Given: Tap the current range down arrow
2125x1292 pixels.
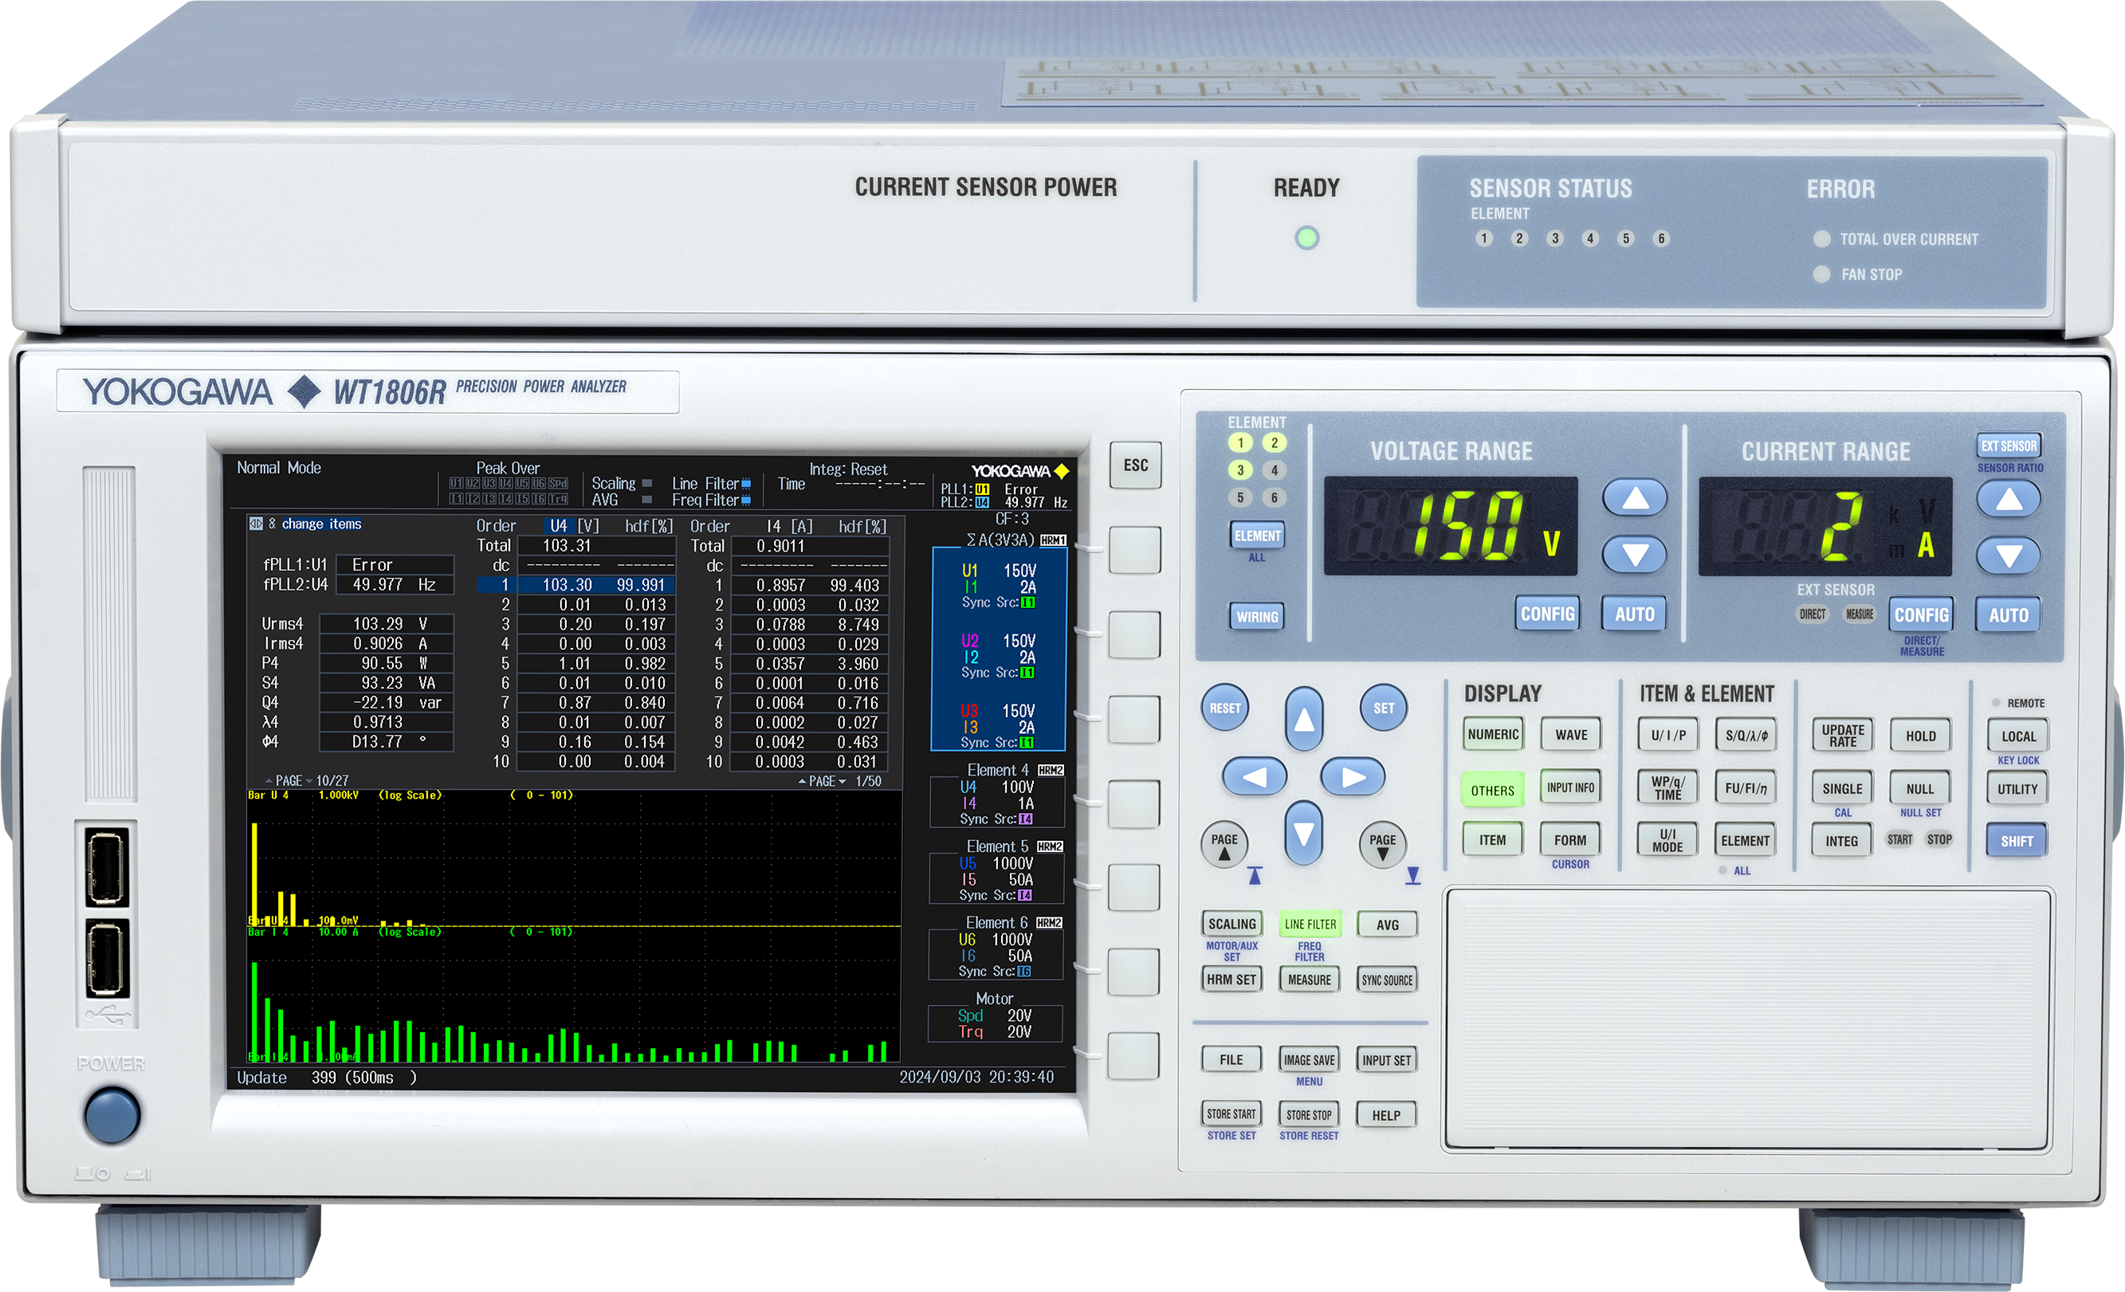Looking at the screenshot, I should [2009, 556].
